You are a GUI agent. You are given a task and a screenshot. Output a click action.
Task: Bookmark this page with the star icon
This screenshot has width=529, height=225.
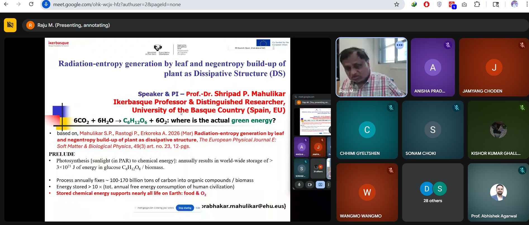(x=397, y=4)
